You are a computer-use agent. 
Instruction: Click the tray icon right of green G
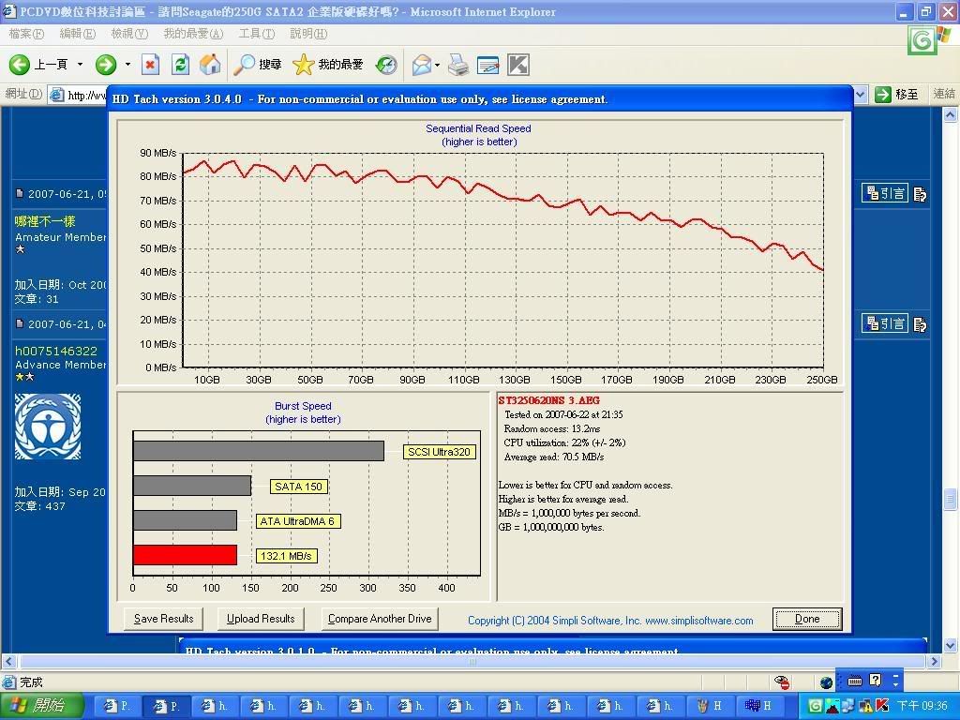832,706
